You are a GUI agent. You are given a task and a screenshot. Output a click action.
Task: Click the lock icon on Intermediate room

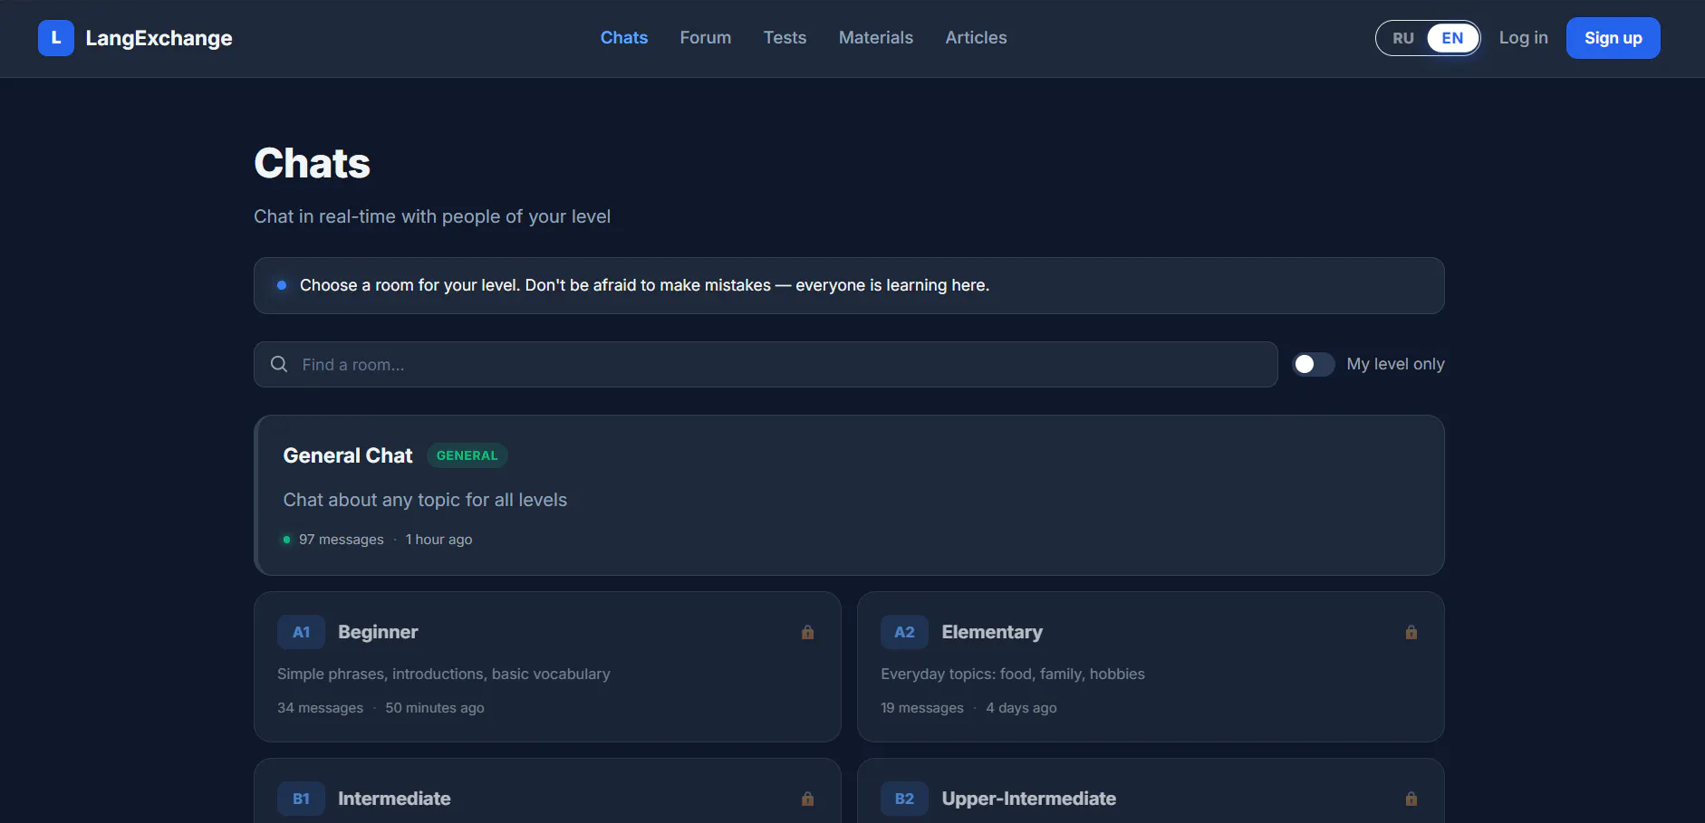point(808,799)
